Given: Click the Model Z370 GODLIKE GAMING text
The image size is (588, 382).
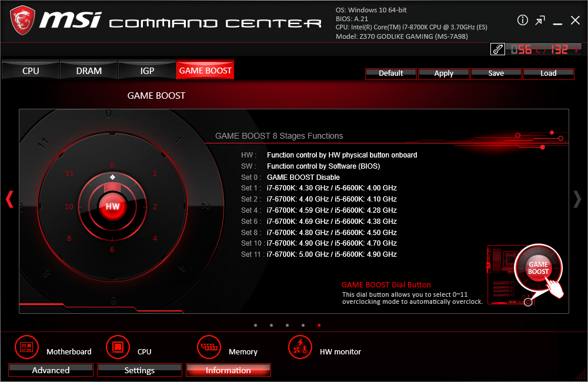Looking at the screenshot, I should coord(402,36).
